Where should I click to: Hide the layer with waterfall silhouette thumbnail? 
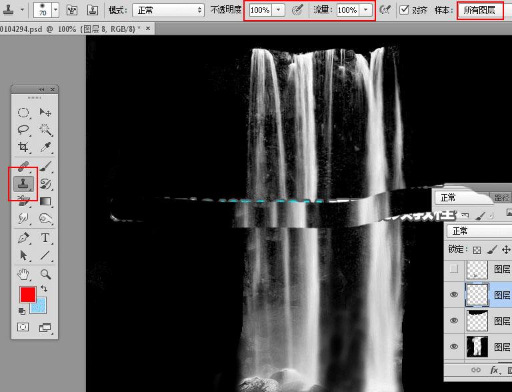pos(454,346)
